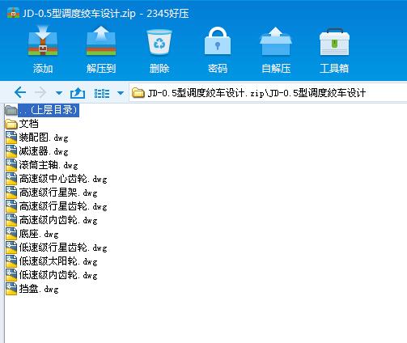The image size is (407, 343).
Task: Click the icon of 低速级内齿轮.dwg
Action: (11, 275)
